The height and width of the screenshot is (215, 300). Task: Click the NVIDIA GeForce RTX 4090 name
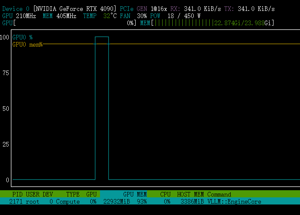click(x=75, y=9)
